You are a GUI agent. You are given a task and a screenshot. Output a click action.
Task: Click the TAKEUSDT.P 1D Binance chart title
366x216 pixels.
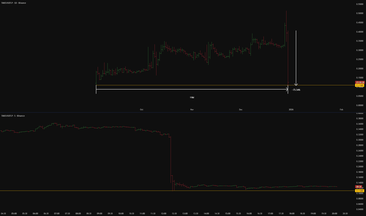pyautogui.click(x=13, y=3)
